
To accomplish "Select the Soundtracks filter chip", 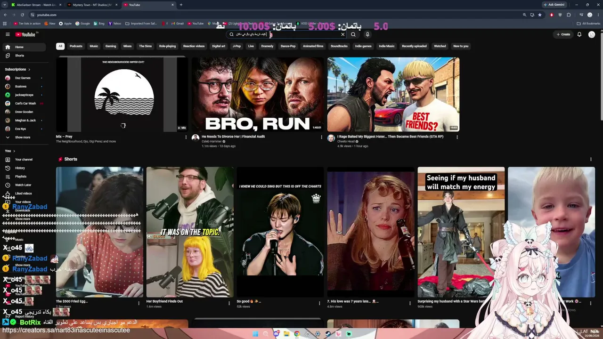I will [x=339, y=46].
